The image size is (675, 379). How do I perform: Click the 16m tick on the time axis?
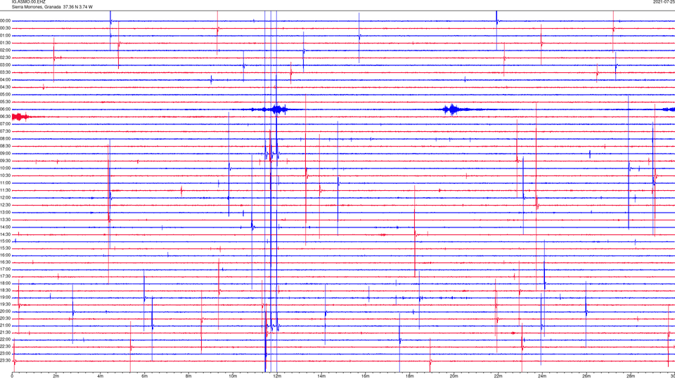click(x=365, y=376)
